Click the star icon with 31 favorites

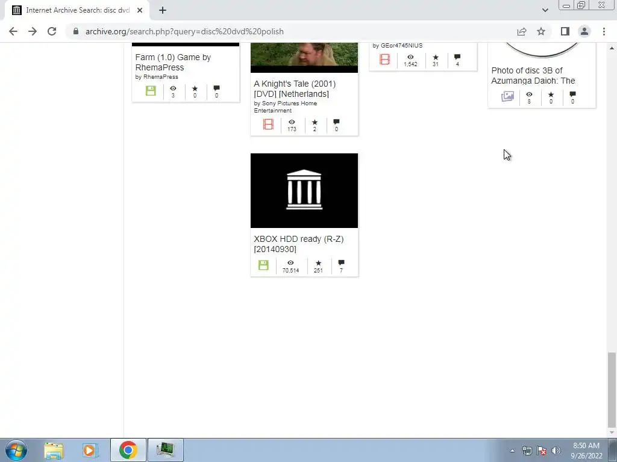(x=436, y=57)
